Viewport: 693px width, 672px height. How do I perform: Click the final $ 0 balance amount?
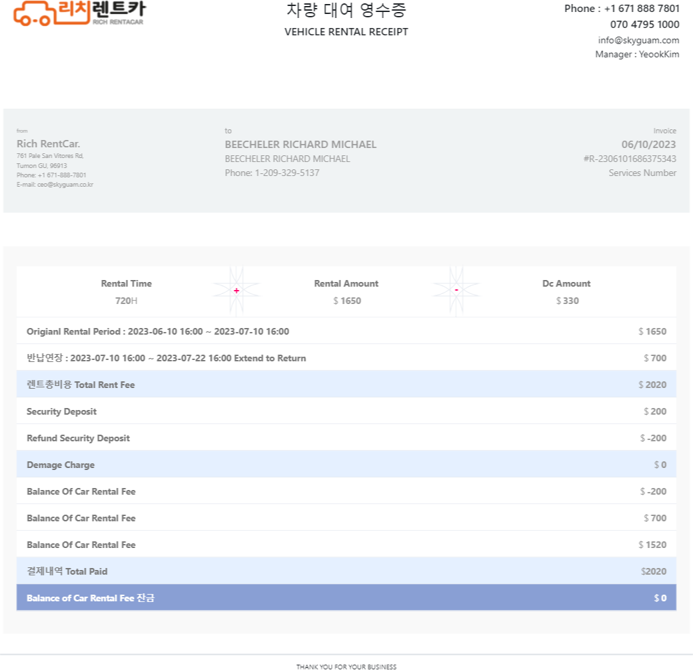coord(660,598)
